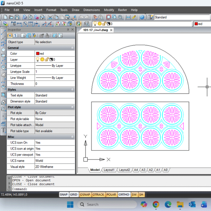The image size is (211, 211).
Task: Select the Line draw tool
Action: [x=3, y=32]
